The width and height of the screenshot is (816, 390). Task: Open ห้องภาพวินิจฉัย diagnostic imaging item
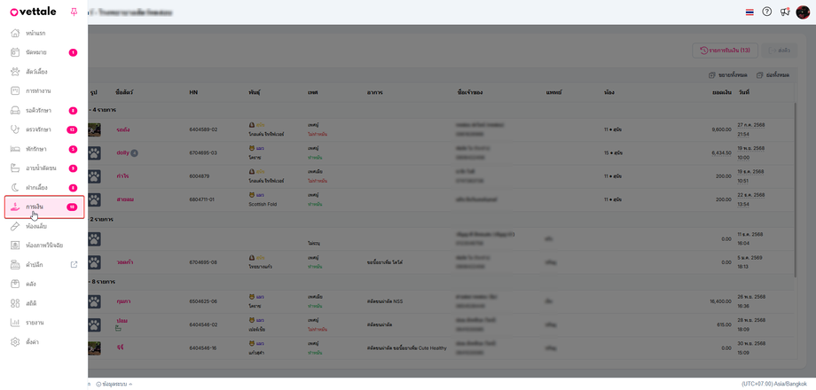pyautogui.click(x=43, y=246)
